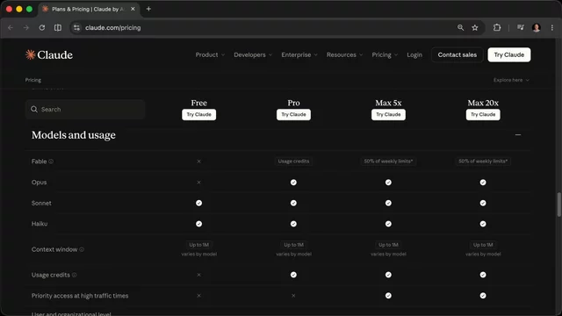Image resolution: width=562 pixels, height=316 pixels.
Task: Click the profile avatar in browser toolbar
Action: pos(537,27)
